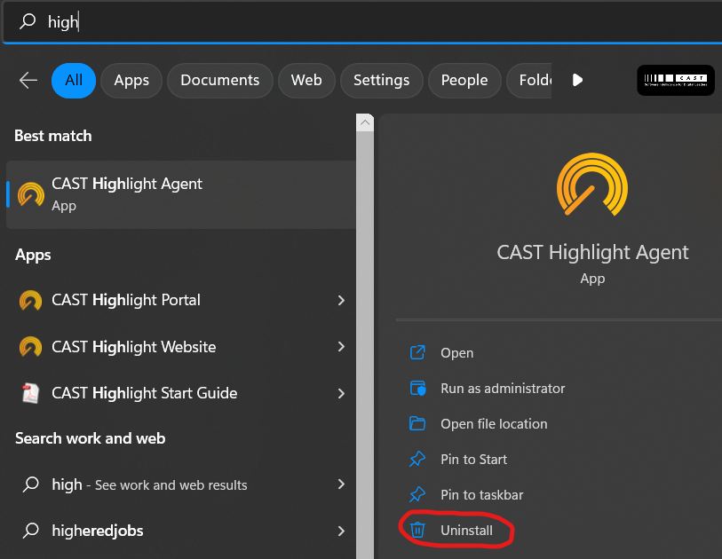Select the higheredjobs search suggestion
The width and height of the screenshot is (722, 559).
coord(181,531)
